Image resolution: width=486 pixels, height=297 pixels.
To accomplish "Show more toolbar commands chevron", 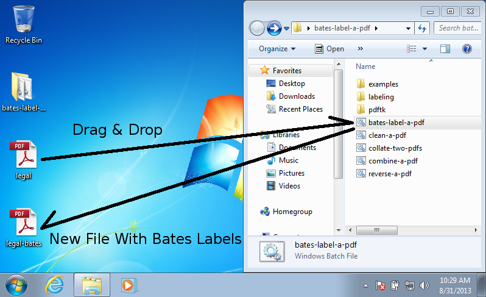I will [x=360, y=48].
